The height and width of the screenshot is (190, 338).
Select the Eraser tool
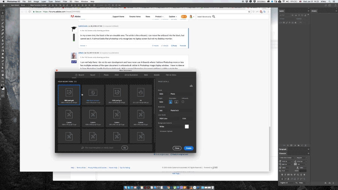3,47
